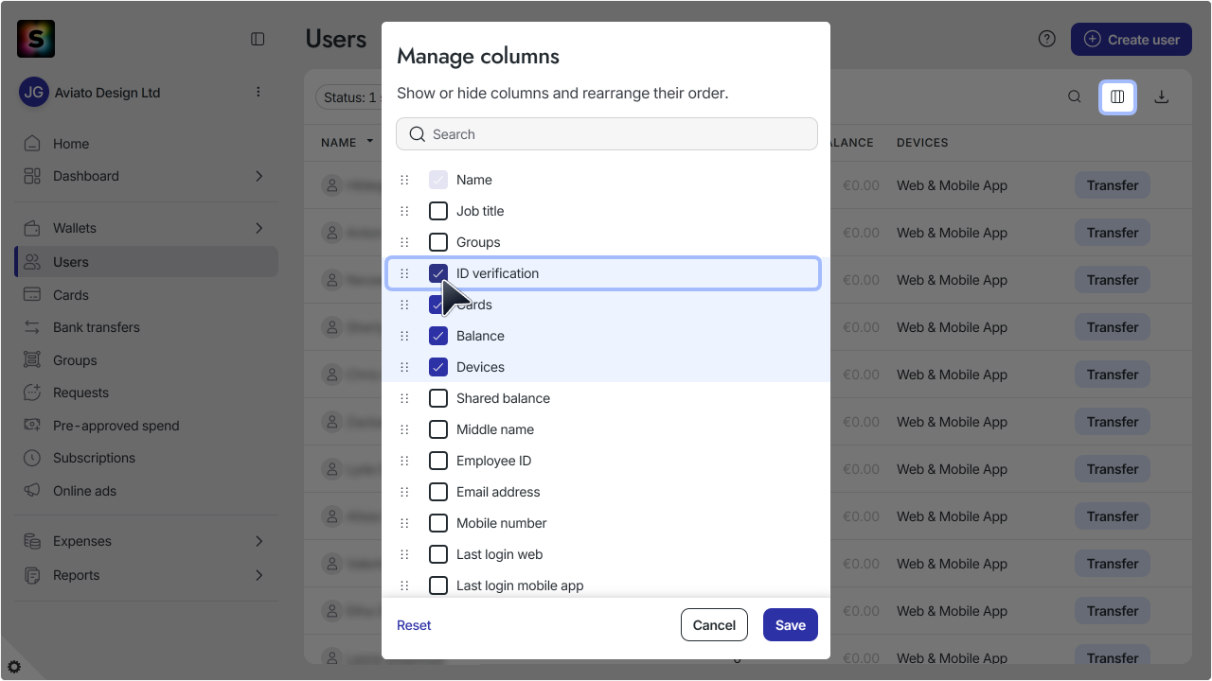Open the manage columns icon button
Image resolution: width=1212 pixels, height=681 pixels.
click(x=1117, y=96)
